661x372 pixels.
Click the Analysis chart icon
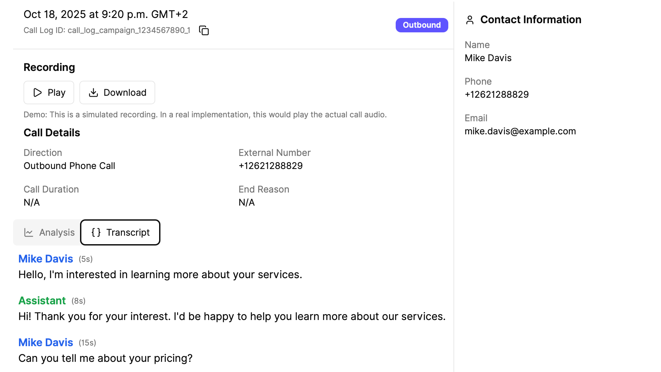click(x=29, y=232)
